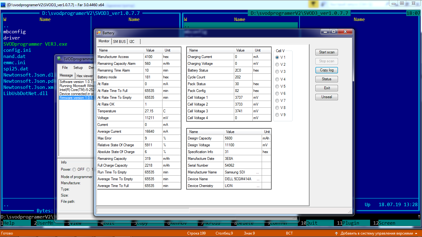Screen dimensions: 422x237
Task: Open the SM BUS tab
Action: click(x=119, y=41)
